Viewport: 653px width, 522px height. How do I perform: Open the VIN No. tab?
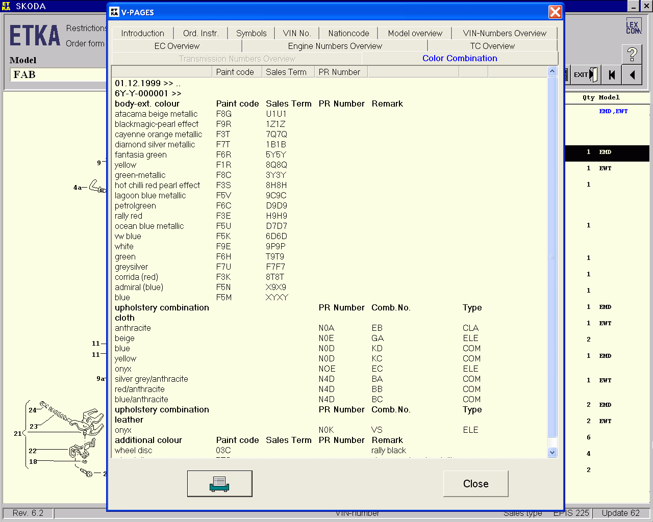tap(297, 33)
